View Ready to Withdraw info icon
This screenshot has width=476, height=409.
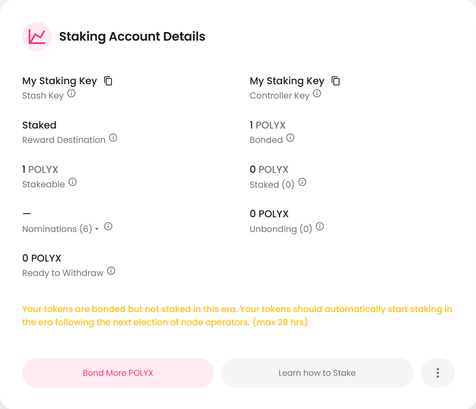111,271
